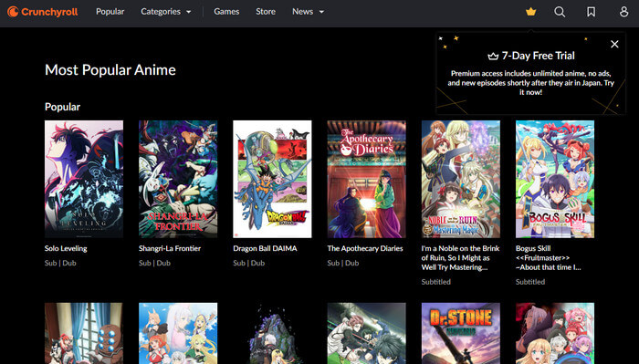Click the Bogus Skill Fruitmaster title
Image resolution: width=639 pixels, height=364 pixels.
(x=548, y=258)
